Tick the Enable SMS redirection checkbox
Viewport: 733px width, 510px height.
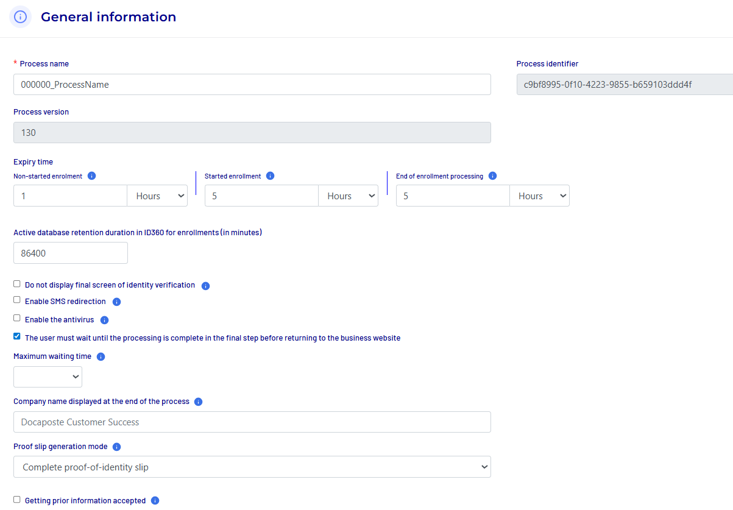point(17,300)
